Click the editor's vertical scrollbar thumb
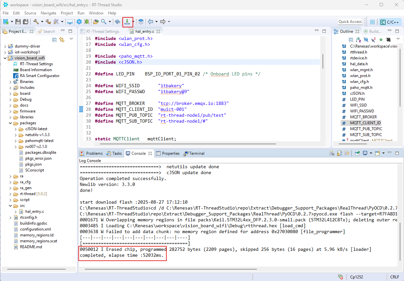The width and height of the screenshot is (404, 281). point(323,61)
